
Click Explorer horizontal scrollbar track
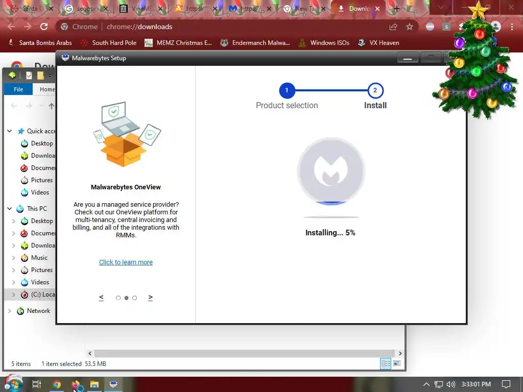tap(245, 353)
